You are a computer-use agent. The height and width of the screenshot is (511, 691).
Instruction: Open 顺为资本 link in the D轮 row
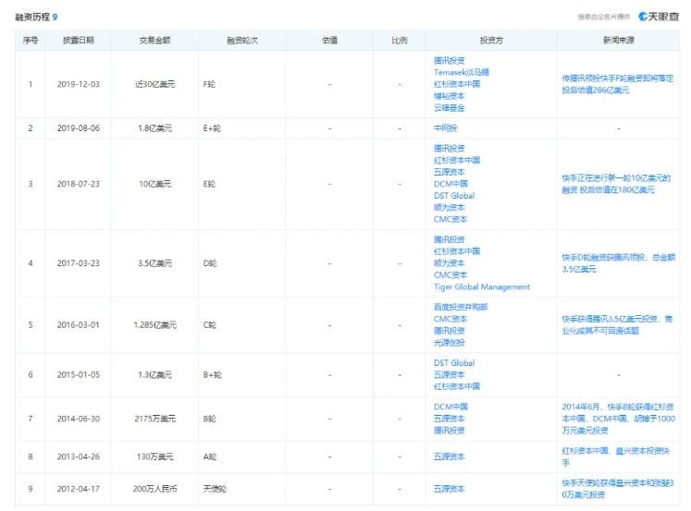click(449, 263)
